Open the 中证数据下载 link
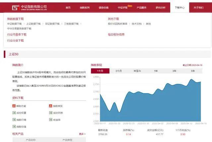212x142 pixels. [15, 24]
